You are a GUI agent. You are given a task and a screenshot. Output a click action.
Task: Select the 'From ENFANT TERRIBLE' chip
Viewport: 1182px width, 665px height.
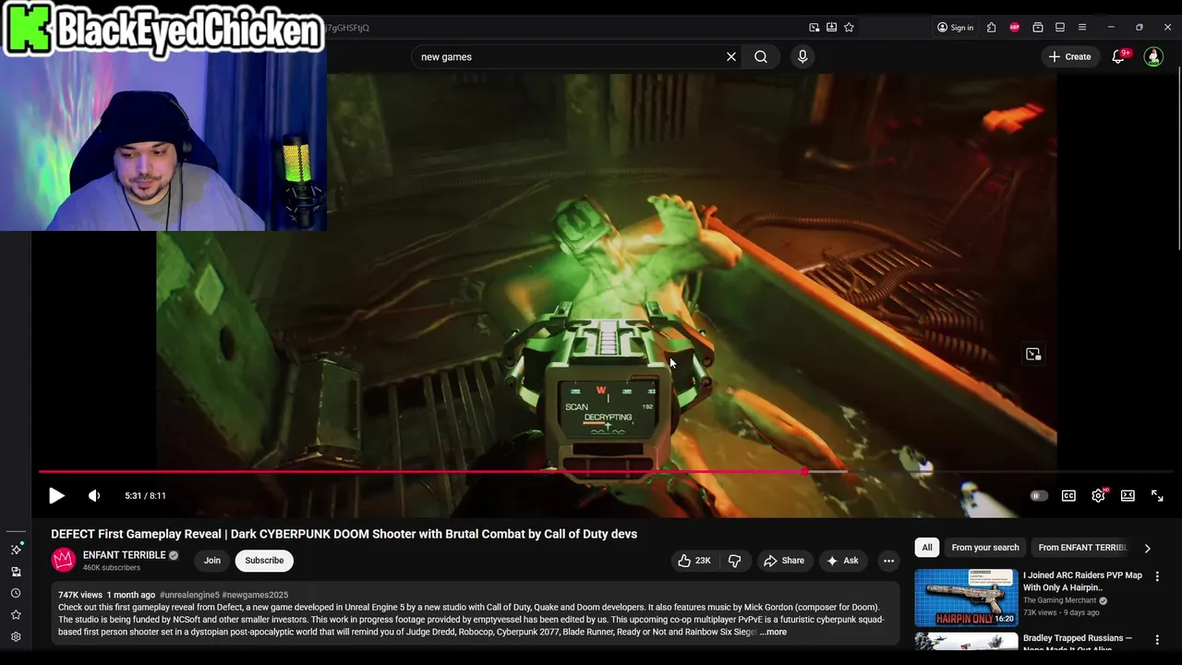pyautogui.click(x=1082, y=548)
